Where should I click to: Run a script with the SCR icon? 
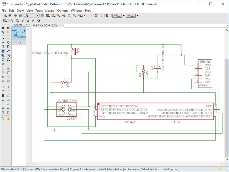(48, 16)
